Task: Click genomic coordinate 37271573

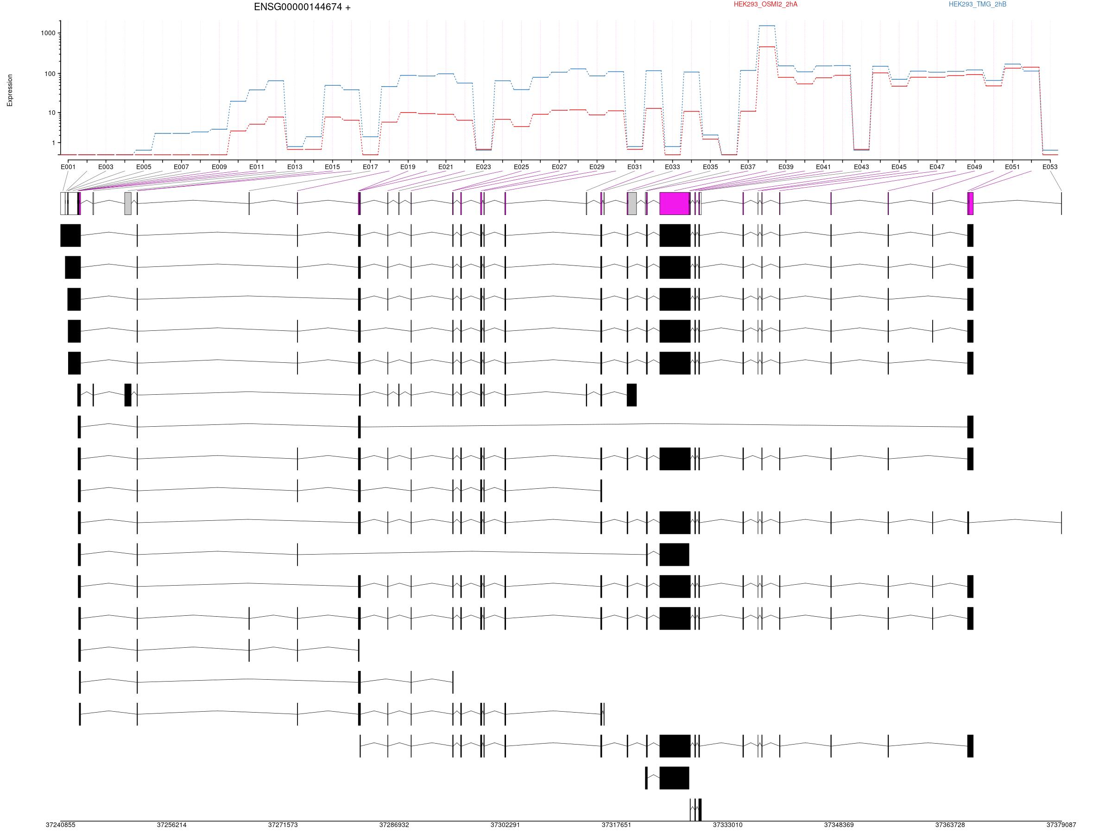Action: coord(283,825)
